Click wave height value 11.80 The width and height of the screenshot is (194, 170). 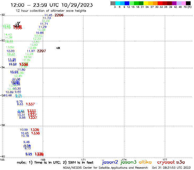click(21, 70)
